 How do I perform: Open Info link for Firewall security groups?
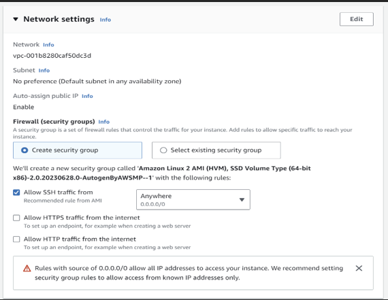tap(104, 122)
